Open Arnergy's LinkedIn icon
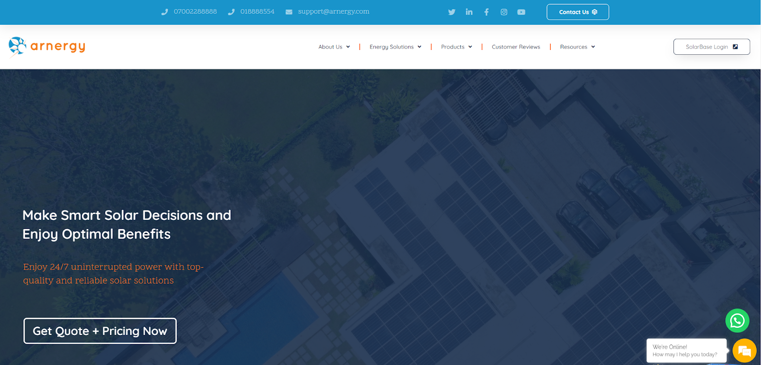Viewport: 761px width, 365px height. click(x=469, y=12)
